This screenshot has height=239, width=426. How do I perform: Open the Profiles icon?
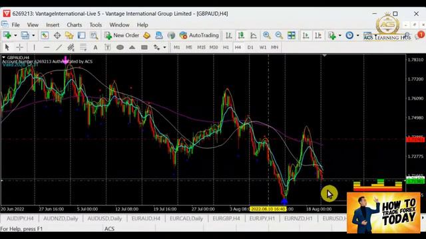tap(25, 35)
